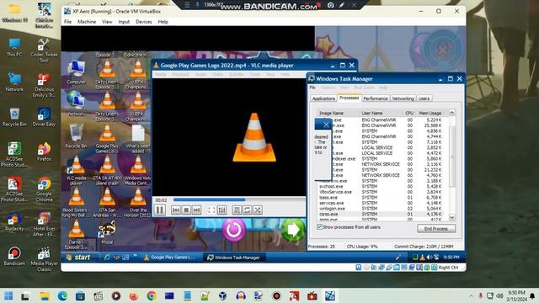This screenshot has width=539, height=303.
Task: Sort processes by Mem Usage column
Action: [431, 113]
